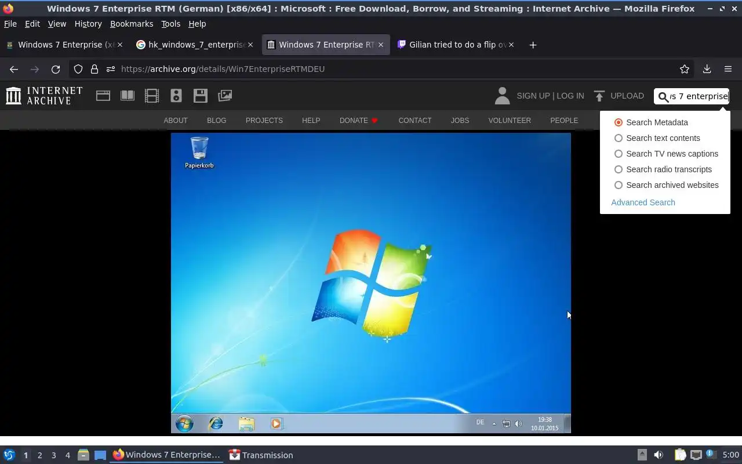Click the magnifier search icon
The width and height of the screenshot is (742, 464).
663,96
